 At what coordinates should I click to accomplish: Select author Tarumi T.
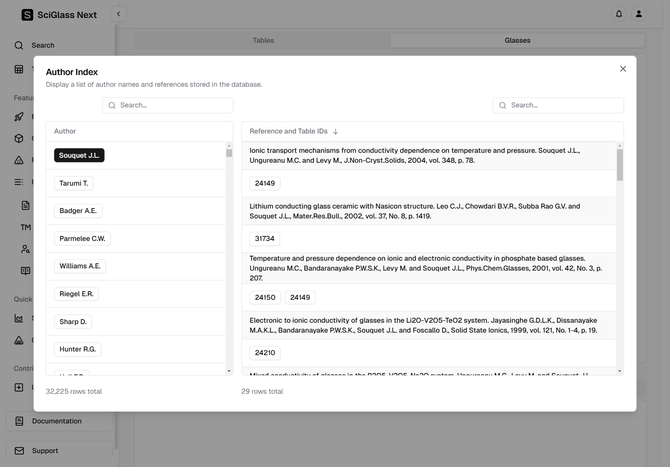click(x=74, y=183)
